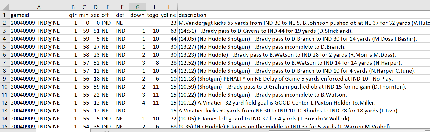
Task: Click the 'description' header cell
Action: pyautogui.click(x=192, y=15)
